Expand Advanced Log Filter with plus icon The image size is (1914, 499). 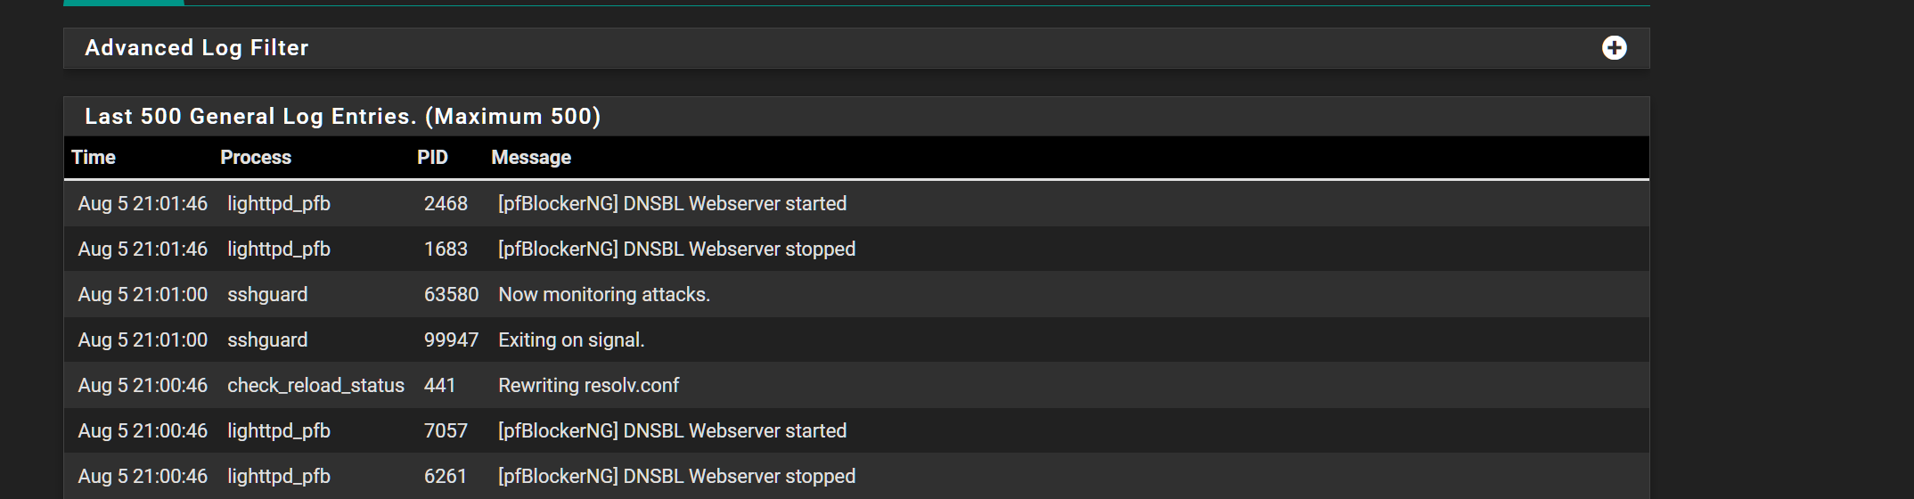point(1614,48)
